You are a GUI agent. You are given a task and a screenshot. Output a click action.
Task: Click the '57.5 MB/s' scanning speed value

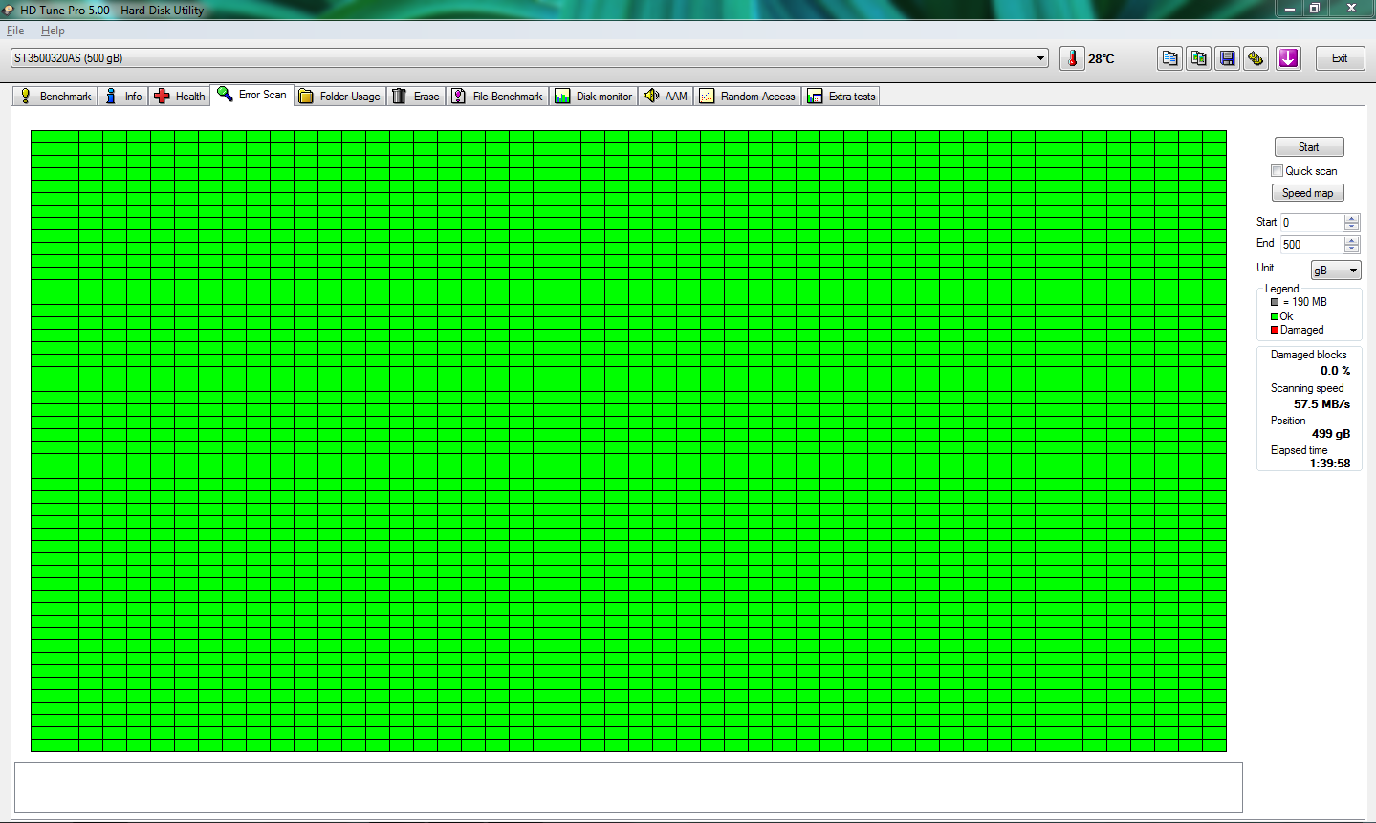point(1321,404)
